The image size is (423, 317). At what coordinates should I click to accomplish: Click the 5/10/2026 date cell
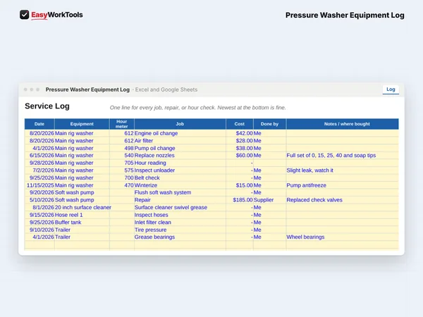(39, 200)
